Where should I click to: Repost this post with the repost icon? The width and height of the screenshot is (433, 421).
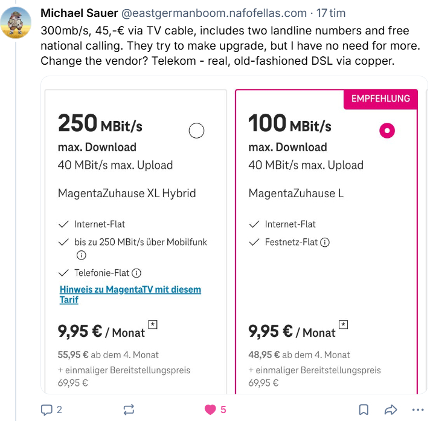point(129,410)
